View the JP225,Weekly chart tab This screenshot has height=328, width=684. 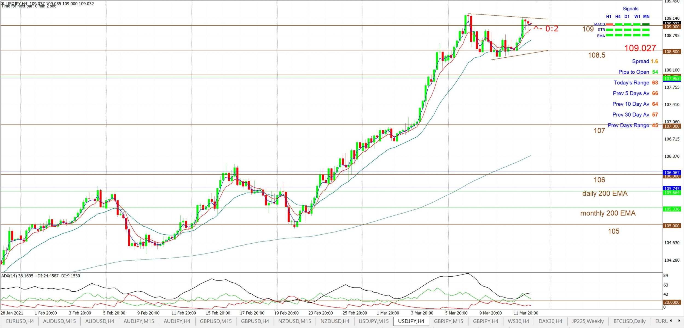tap(587, 321)
